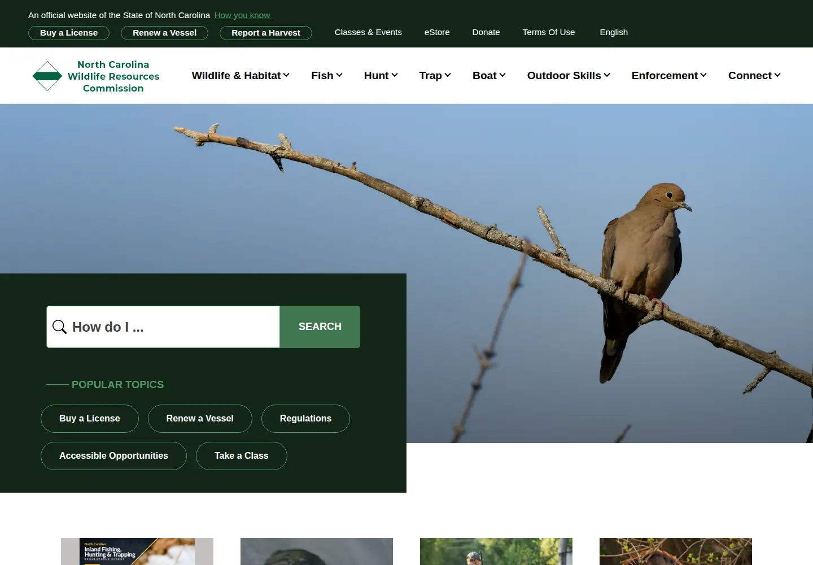The width and height of the screenshot is (813, 565).
Task: Open the Fish dropdown menu
Action: (327, 75)
